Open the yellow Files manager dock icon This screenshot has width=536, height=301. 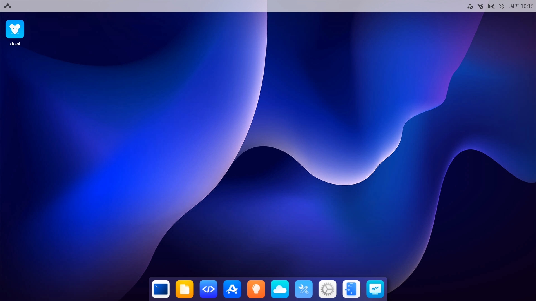[x=185, y=289]
